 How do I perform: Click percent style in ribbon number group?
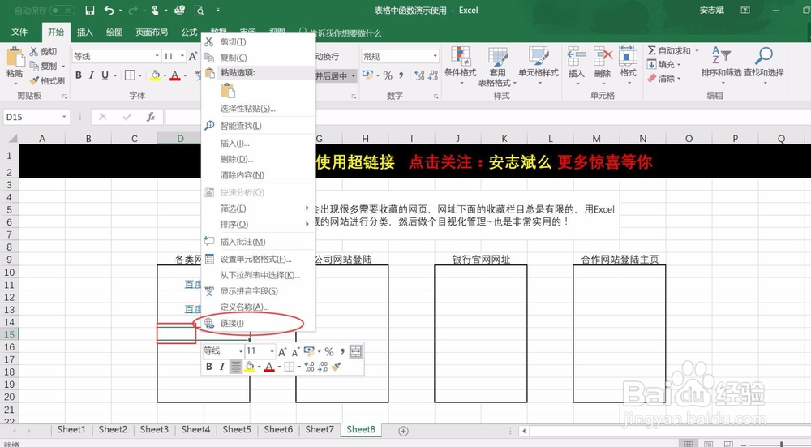tap(388, 75)
